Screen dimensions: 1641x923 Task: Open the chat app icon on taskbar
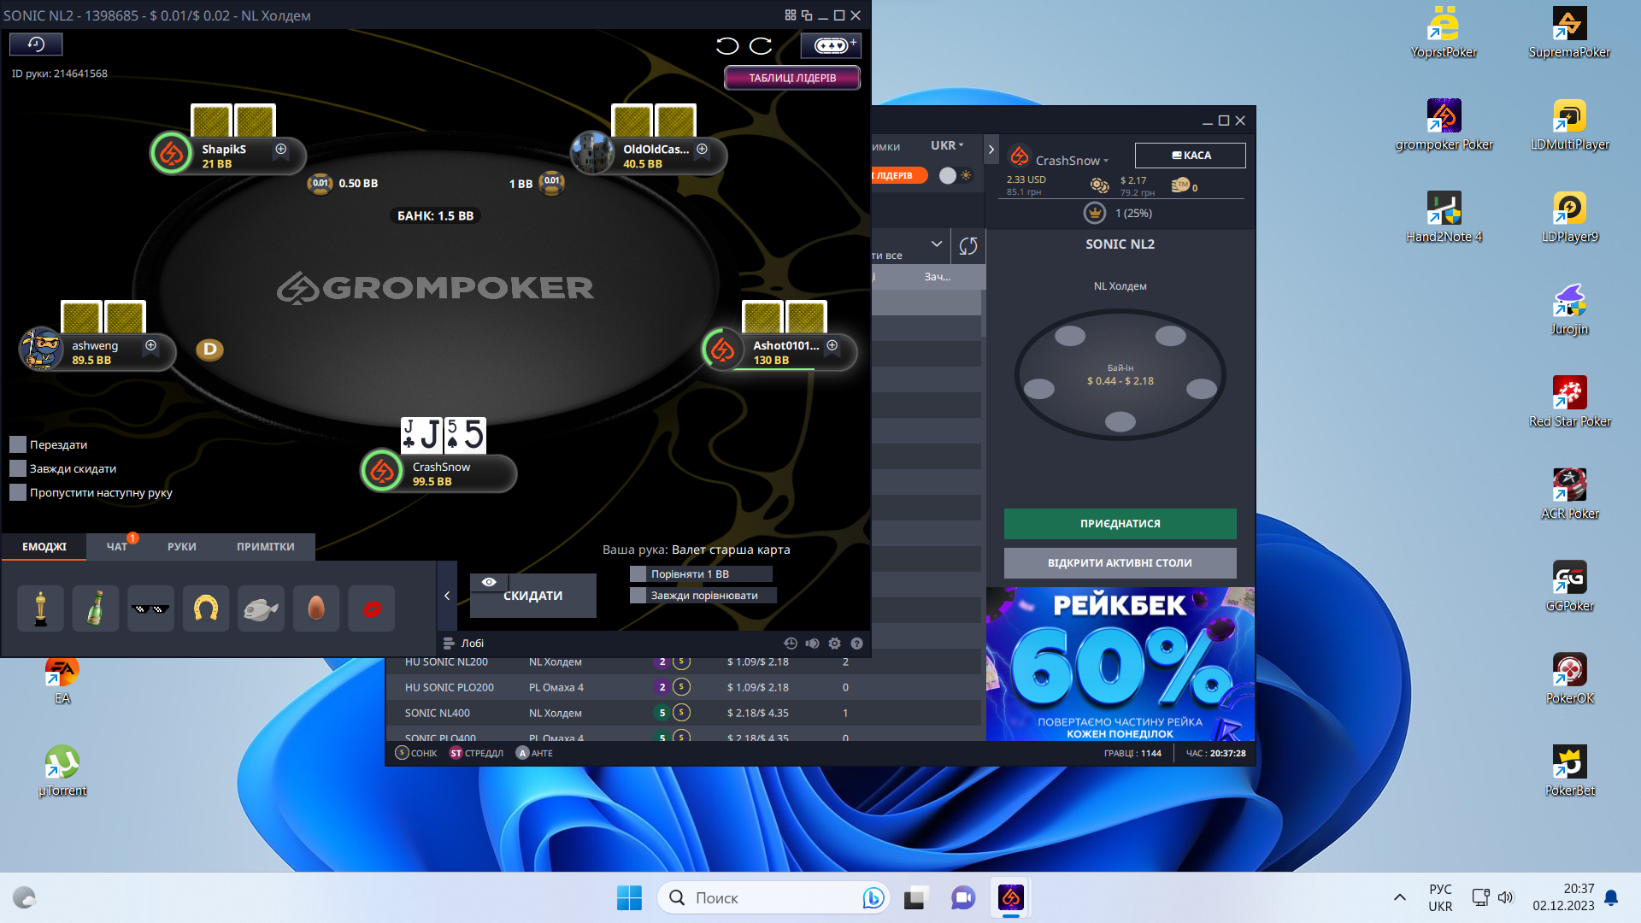click(x=963, y=898)
